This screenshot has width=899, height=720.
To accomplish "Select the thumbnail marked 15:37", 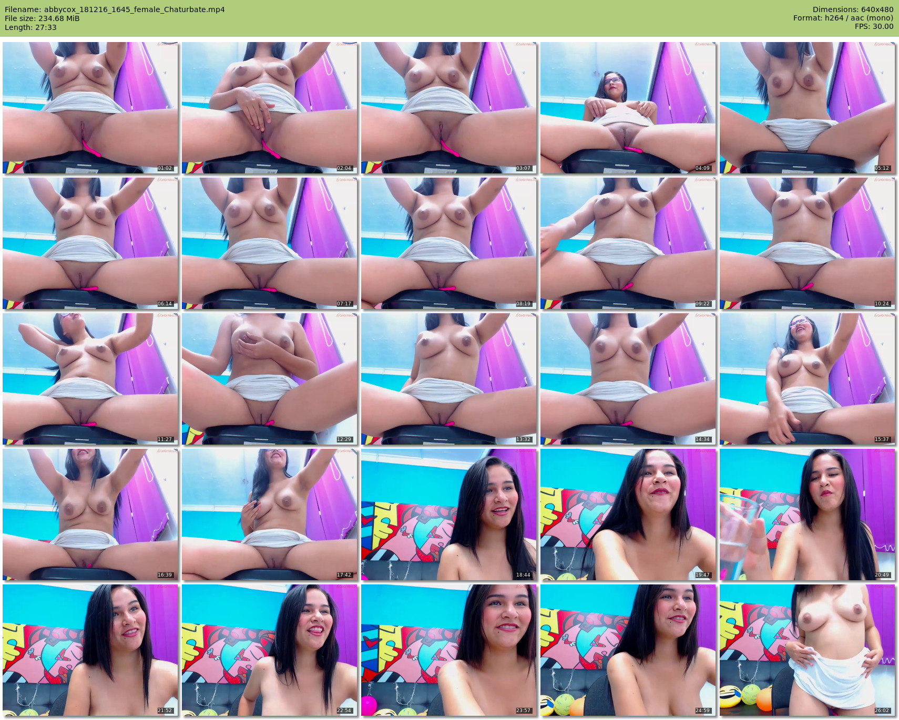I will tap(808, 379).
